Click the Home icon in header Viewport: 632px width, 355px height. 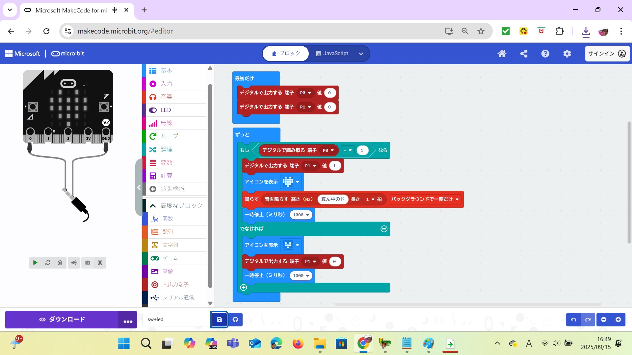coord(502,54)
